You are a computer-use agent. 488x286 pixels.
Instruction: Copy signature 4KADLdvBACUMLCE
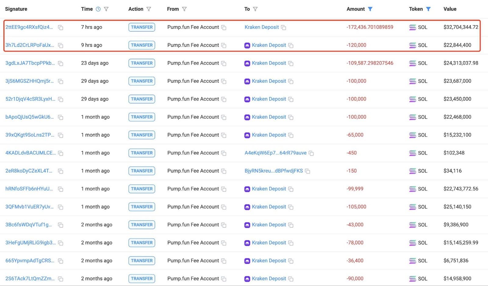click(x=61, y=153)
